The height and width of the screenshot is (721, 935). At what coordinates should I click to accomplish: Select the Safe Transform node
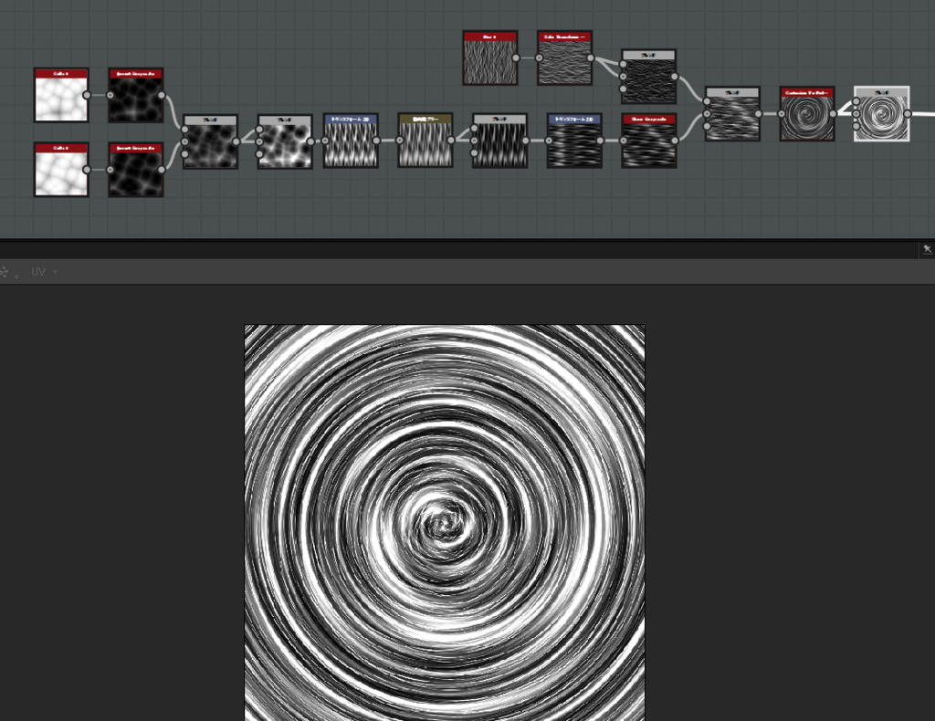tap(564, 58)
